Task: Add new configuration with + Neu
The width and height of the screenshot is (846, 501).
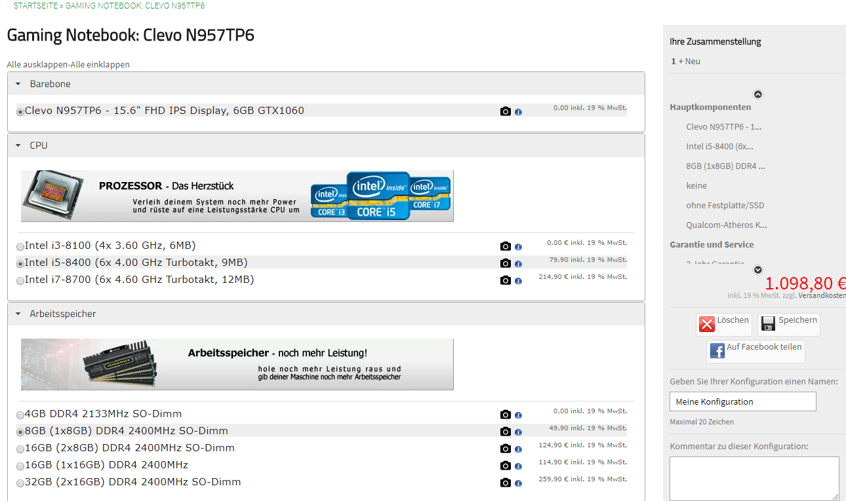Action: 689,62
